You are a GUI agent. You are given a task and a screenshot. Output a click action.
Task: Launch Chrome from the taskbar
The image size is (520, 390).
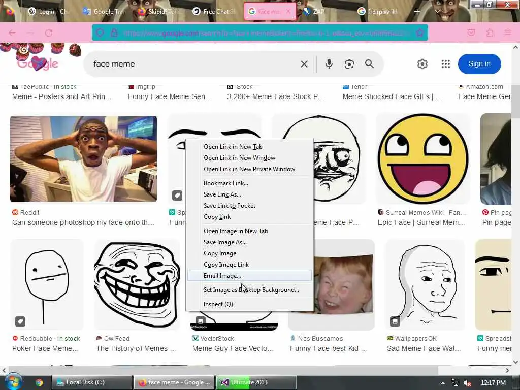click(x=39, y=382)
